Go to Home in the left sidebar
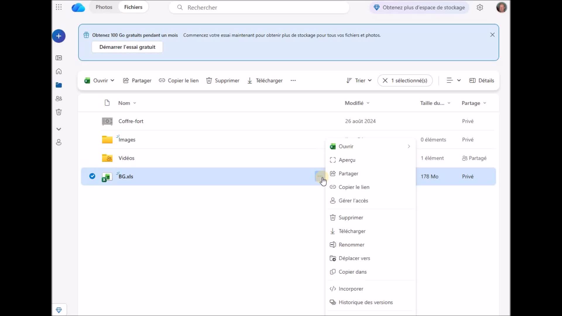The width and height of the screenshot is (562, 316). [59, 71]
